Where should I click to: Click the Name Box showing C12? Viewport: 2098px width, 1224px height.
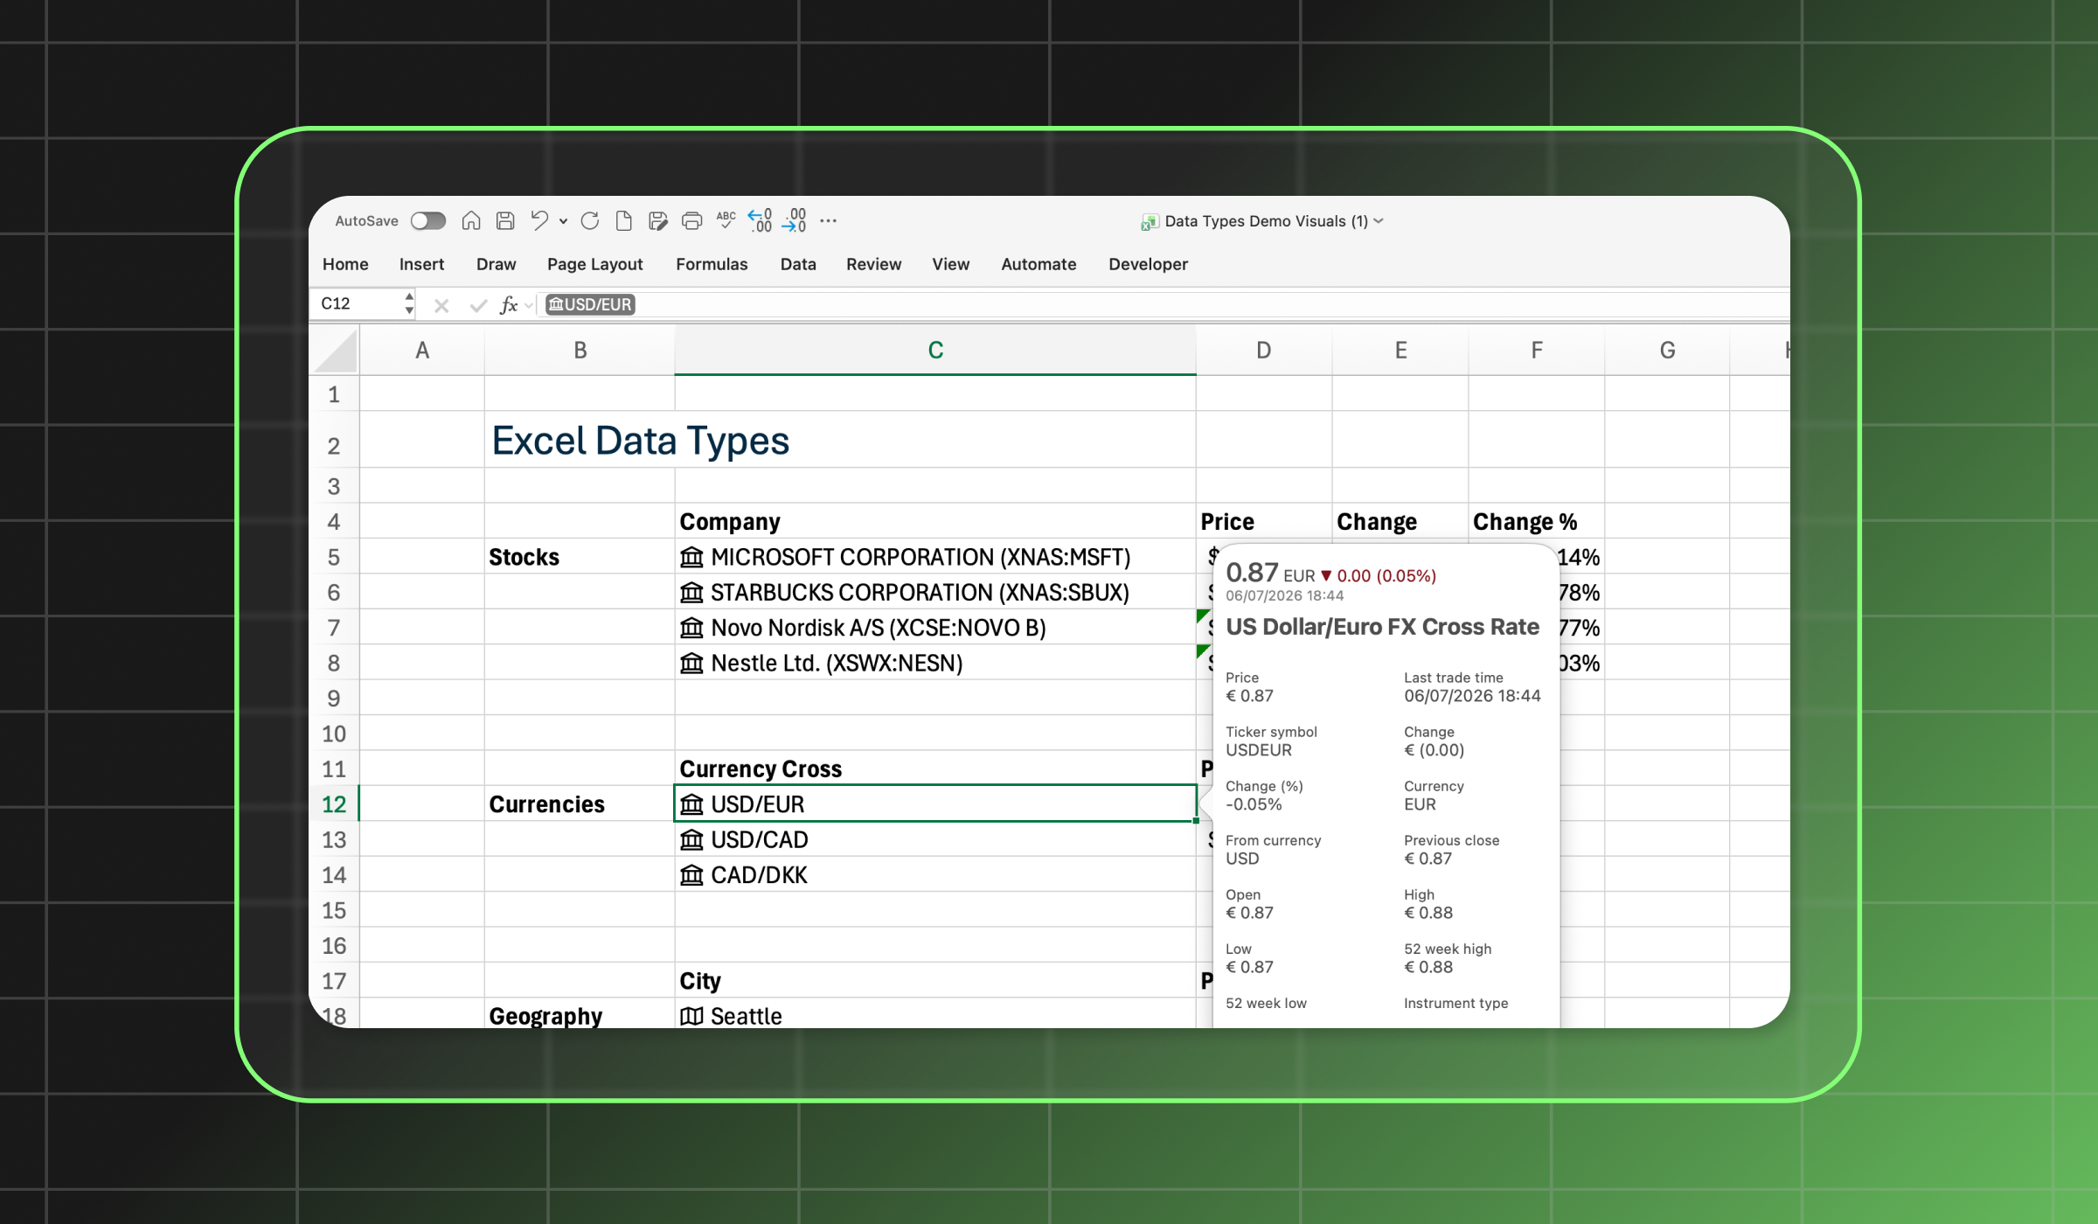(x=357, y=303)
